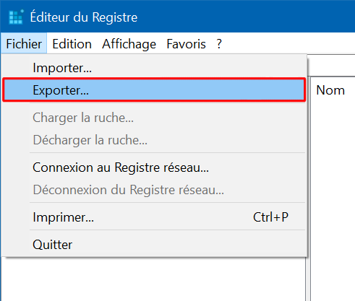Click the Éditeur du Registre title bar text
The width and height of the screenshot is (355, 301).
tap(84, 17)
